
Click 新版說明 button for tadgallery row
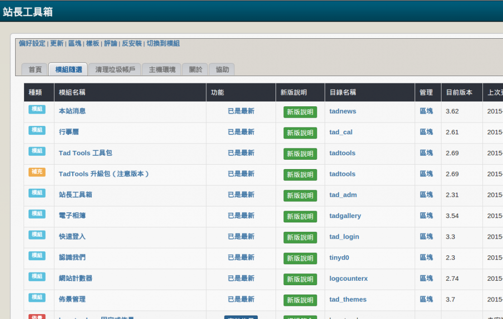300,217
